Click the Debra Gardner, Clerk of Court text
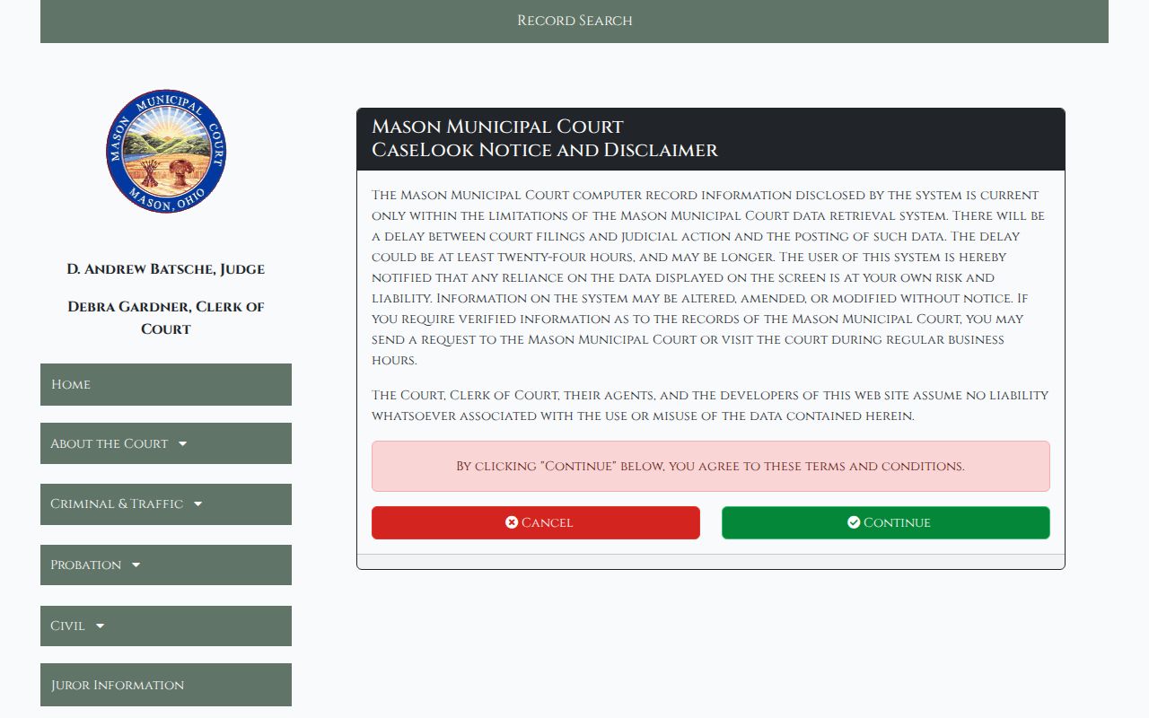This screenshot has width=1149, height=718. [x=166, y=318]
